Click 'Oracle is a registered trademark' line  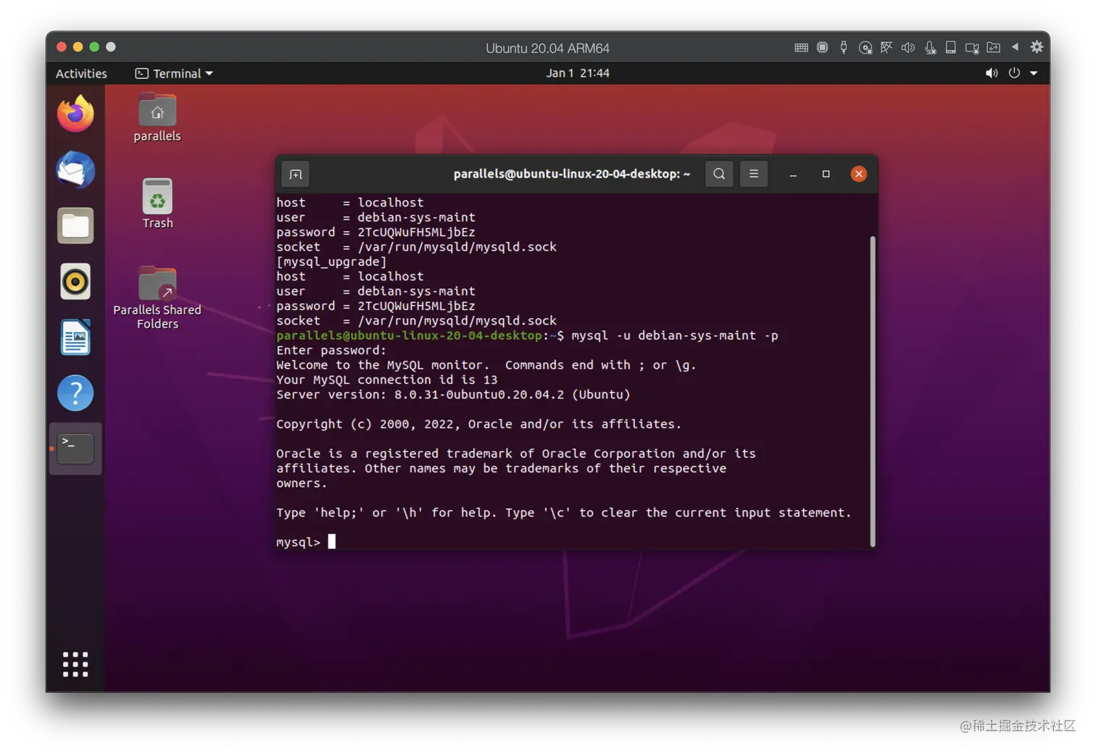coord(516,454)
